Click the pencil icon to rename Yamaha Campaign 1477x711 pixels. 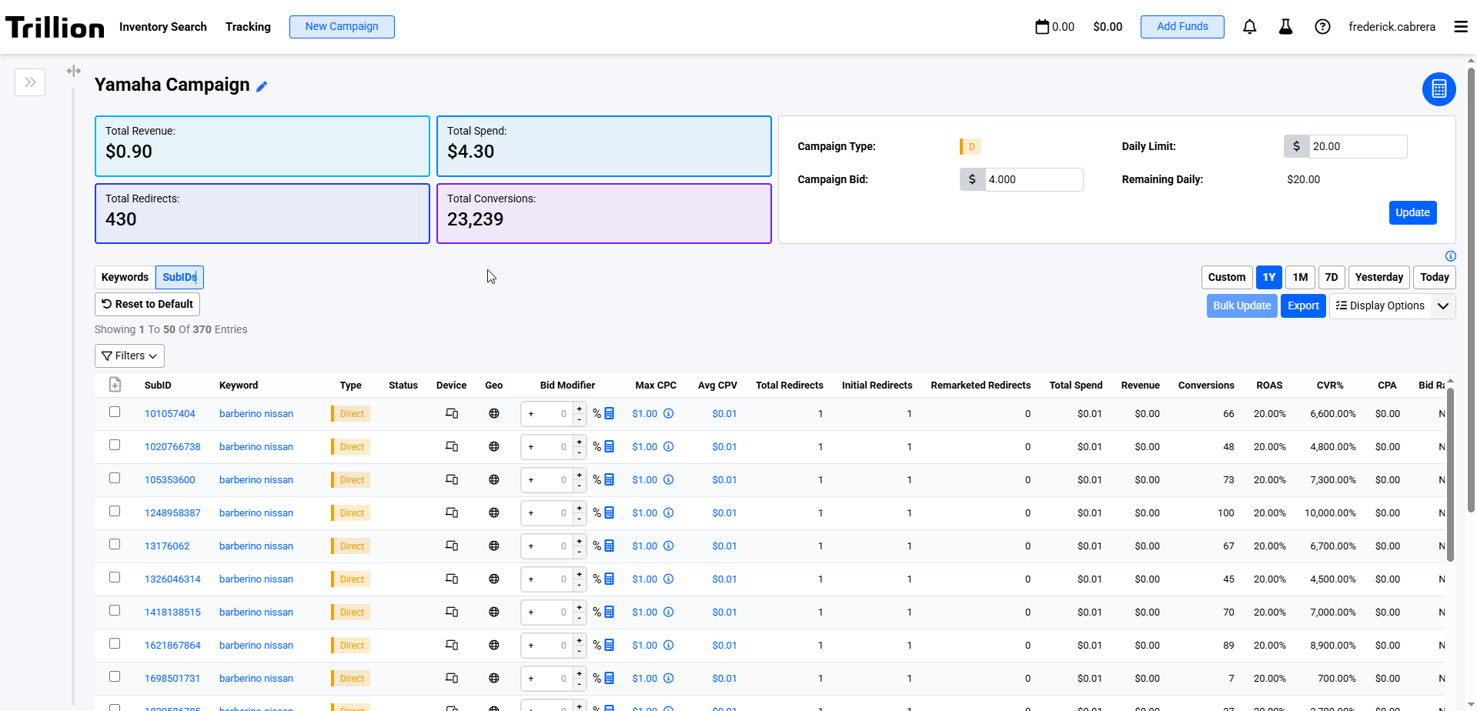pyautogui.click(x=262, y=87)
